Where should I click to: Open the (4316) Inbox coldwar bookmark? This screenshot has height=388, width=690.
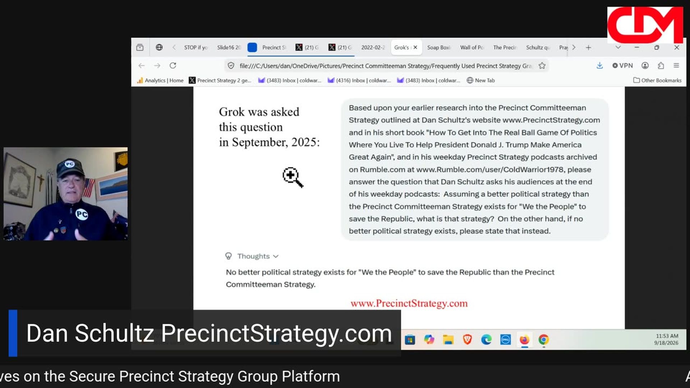tap(359, 80)
